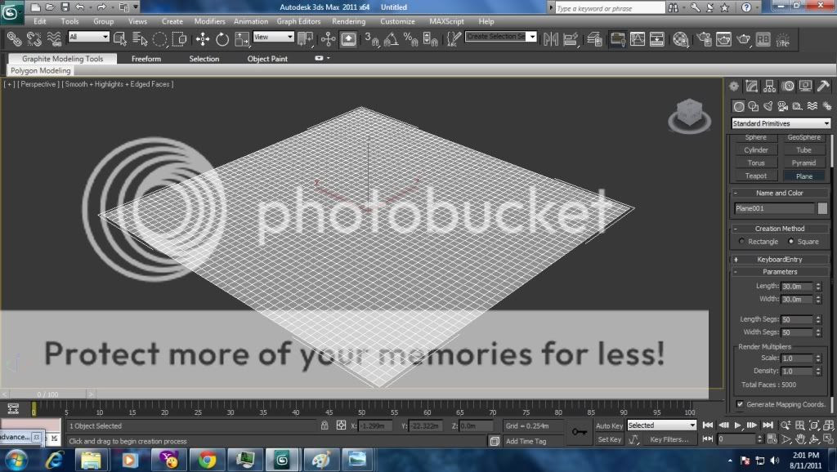Image resolution: width=837 pixels, height=472 pixels.
Task: Toggle the Spinner Snap icon
Action: [430, 39]
